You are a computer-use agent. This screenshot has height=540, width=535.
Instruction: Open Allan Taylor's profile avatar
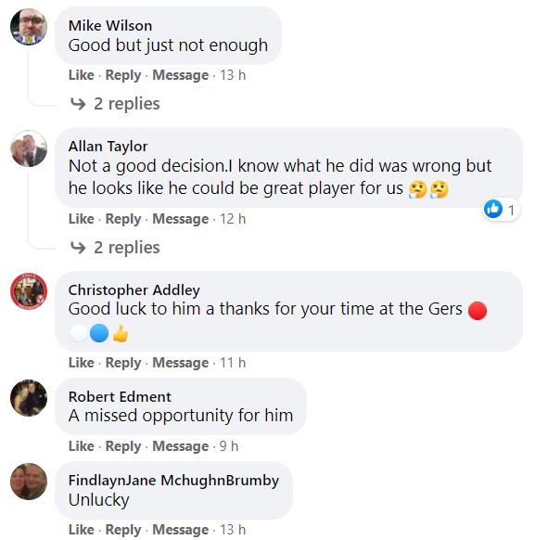(x=29, y=148)
